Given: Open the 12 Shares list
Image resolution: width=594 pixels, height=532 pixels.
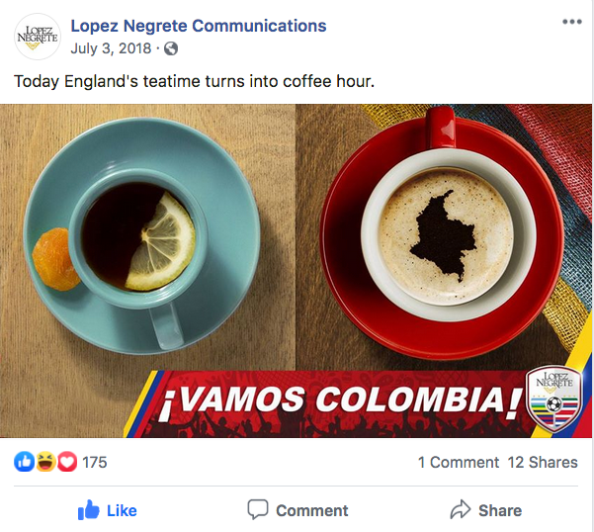Looking at the screenshot, I should coord(543,462).
